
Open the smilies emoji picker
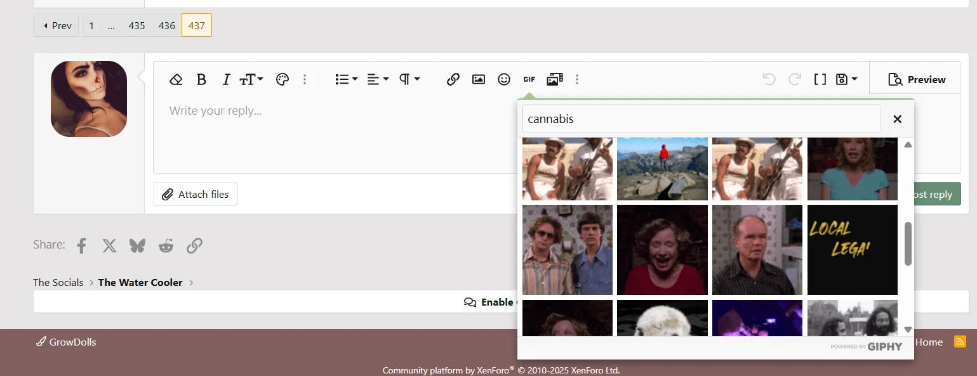[x=504, y=79]
